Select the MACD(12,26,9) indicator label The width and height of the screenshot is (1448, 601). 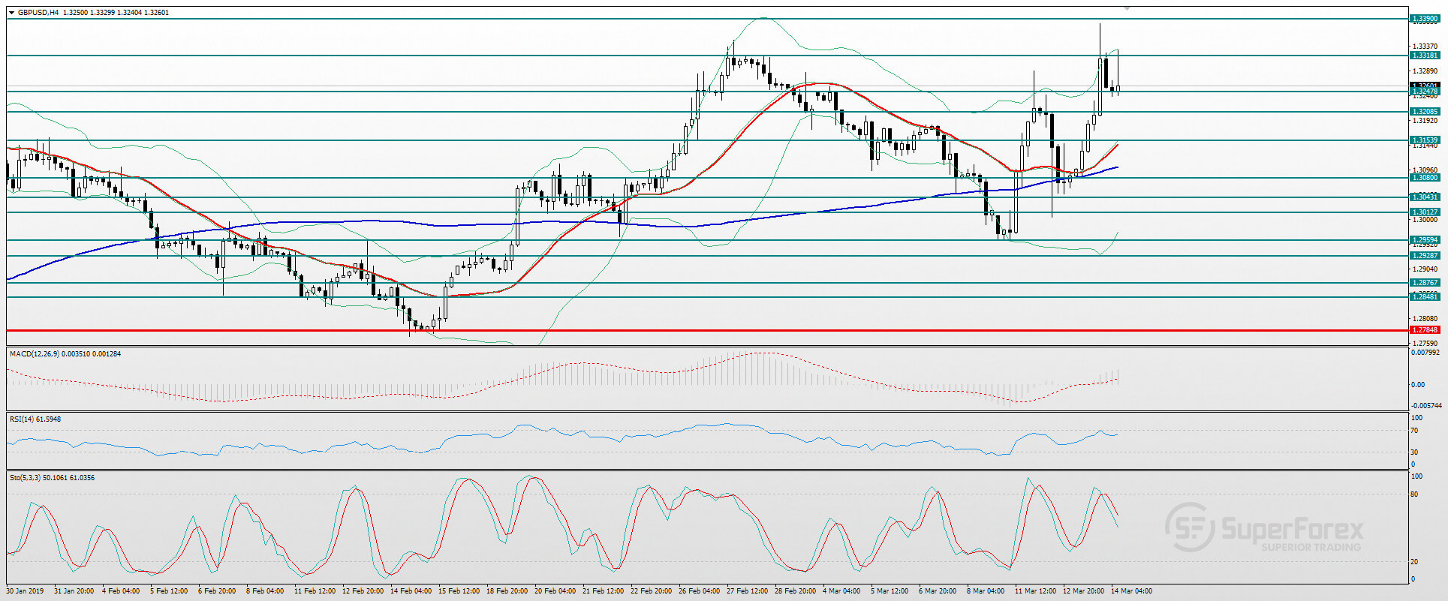coord(34,353)
